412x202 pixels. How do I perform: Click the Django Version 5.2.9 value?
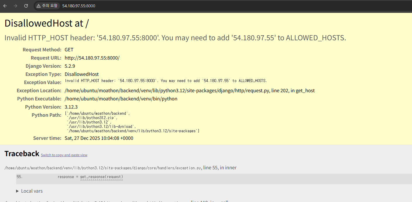pyautogui.click(x=70, y=66)
